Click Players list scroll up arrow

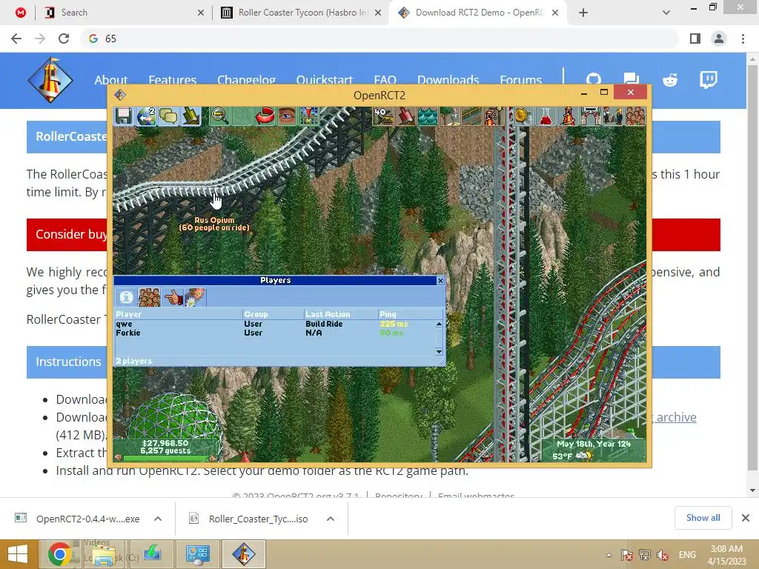[439, 325]
